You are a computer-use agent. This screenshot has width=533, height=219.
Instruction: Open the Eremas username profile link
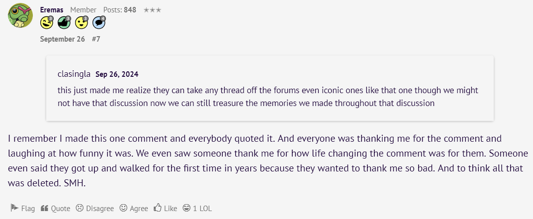pos(52,10)
